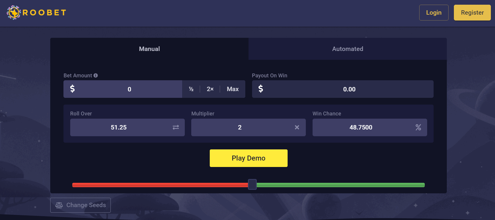Halve the bet with ½ button
The image size is (495, 220).
click(191, 89)
